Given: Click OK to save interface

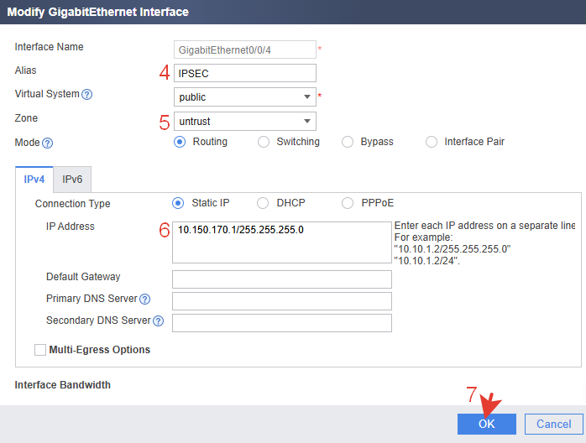Looking at the screenshot, I should coord(487,424).
